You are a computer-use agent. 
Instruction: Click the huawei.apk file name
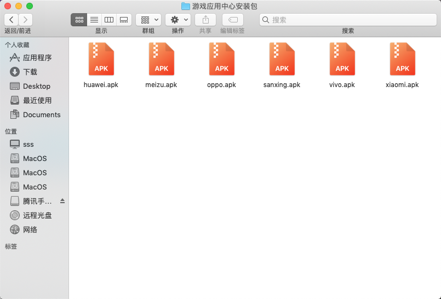[x=101, y=85]
